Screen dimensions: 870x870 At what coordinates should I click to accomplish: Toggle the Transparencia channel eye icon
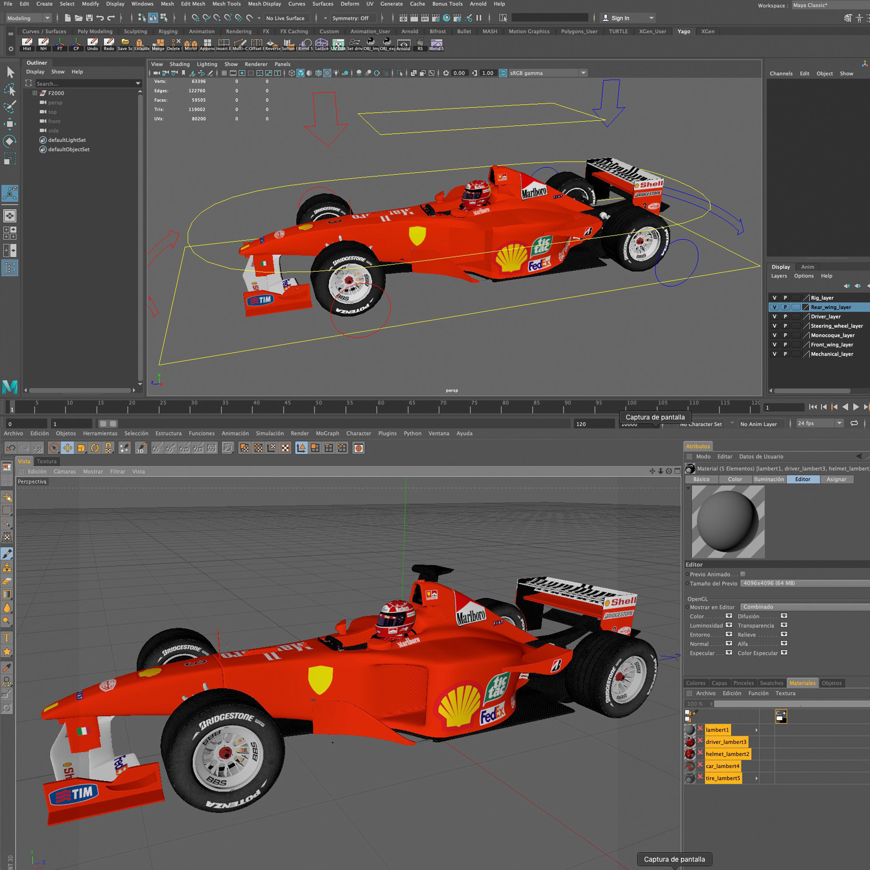[x=784, y=625]
